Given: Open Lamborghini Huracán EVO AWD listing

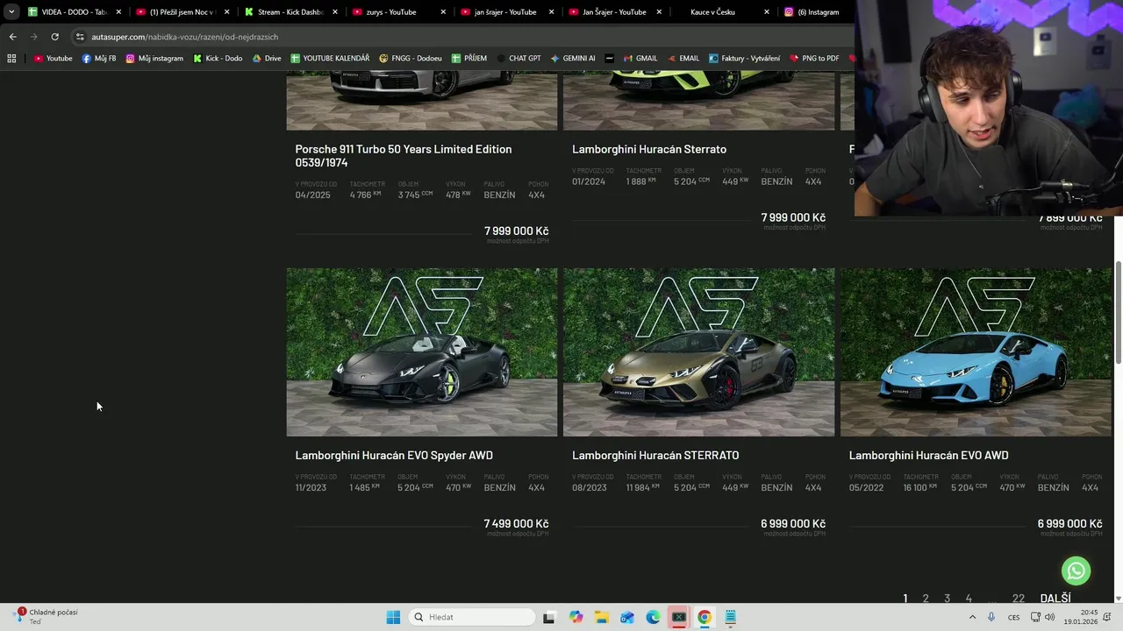Looking at the screenshot, I should pyautogui.click(x=928, y=455).
